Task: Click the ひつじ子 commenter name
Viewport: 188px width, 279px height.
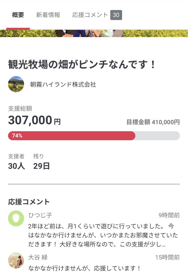Action: 40,215
